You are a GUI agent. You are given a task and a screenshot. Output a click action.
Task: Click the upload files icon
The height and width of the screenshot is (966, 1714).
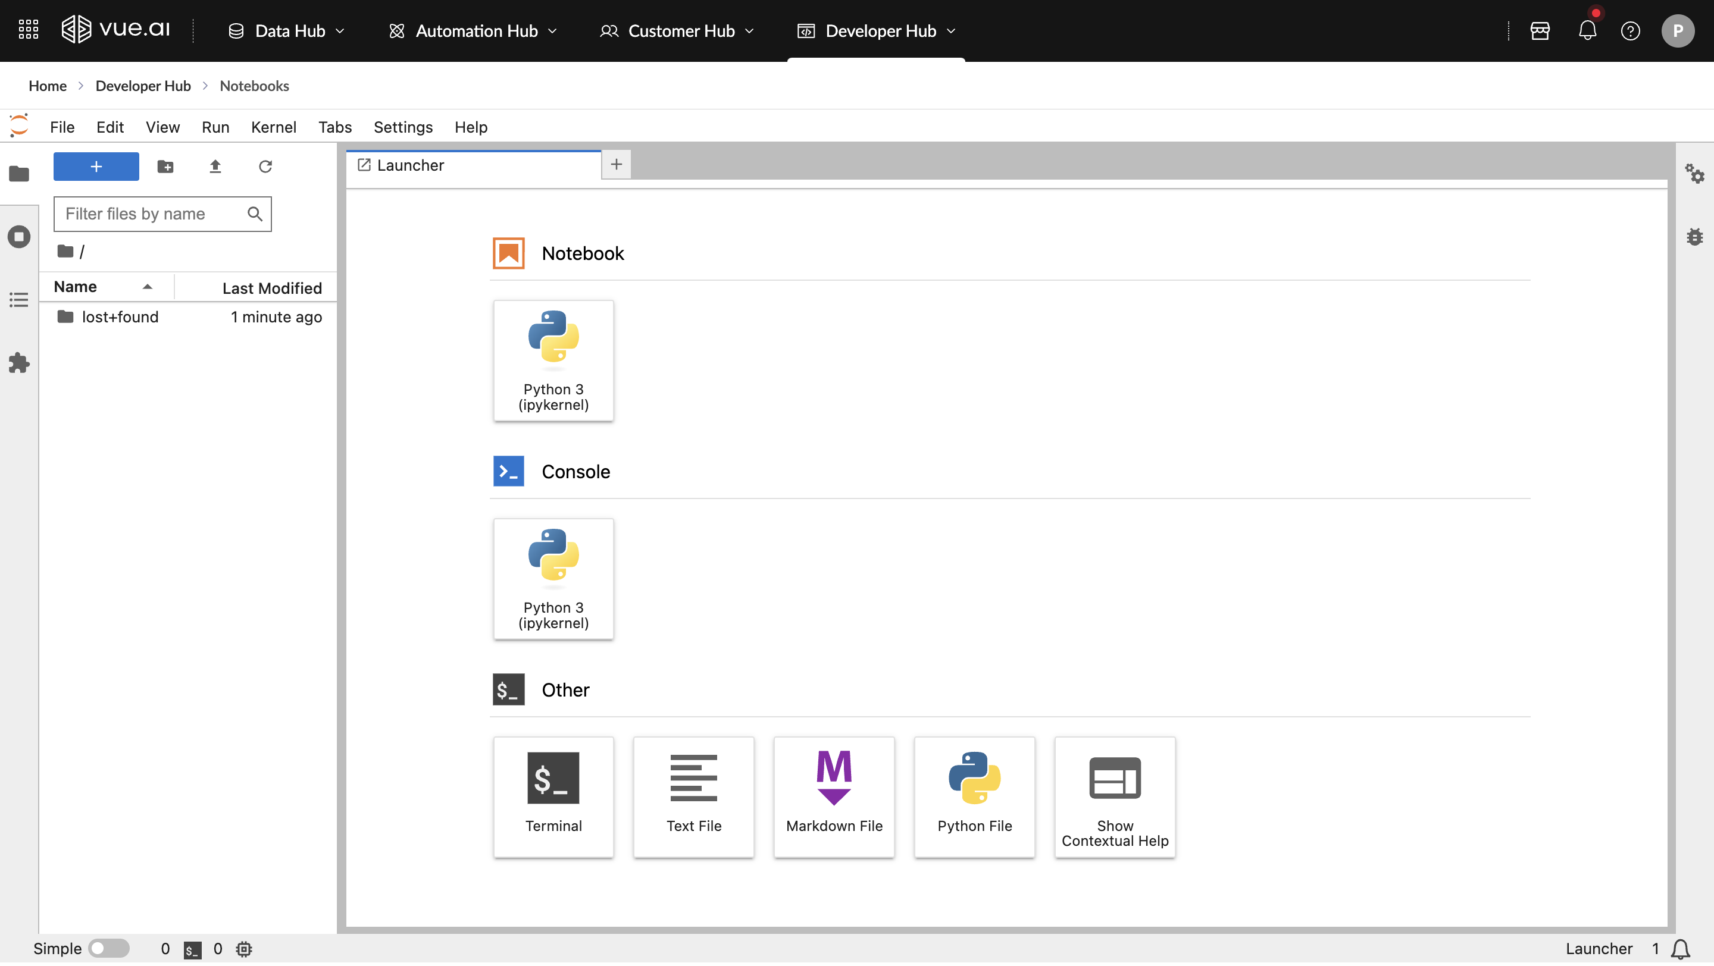coord(215,166)
